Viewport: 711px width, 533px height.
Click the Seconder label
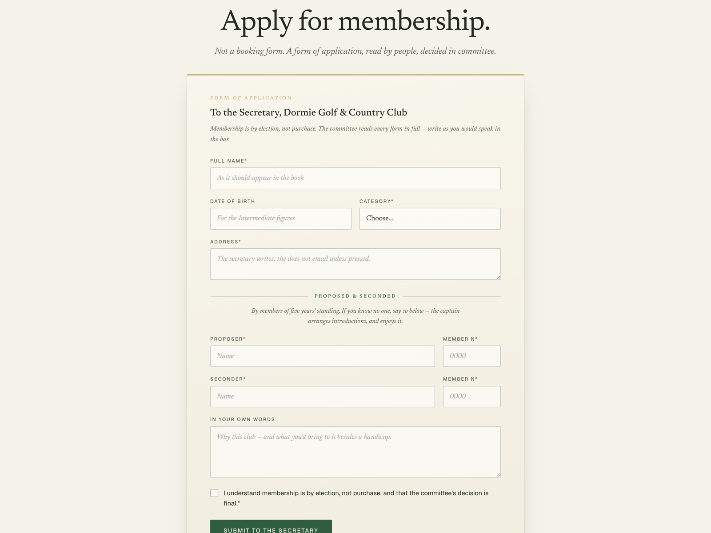click(x=228, y=379)
